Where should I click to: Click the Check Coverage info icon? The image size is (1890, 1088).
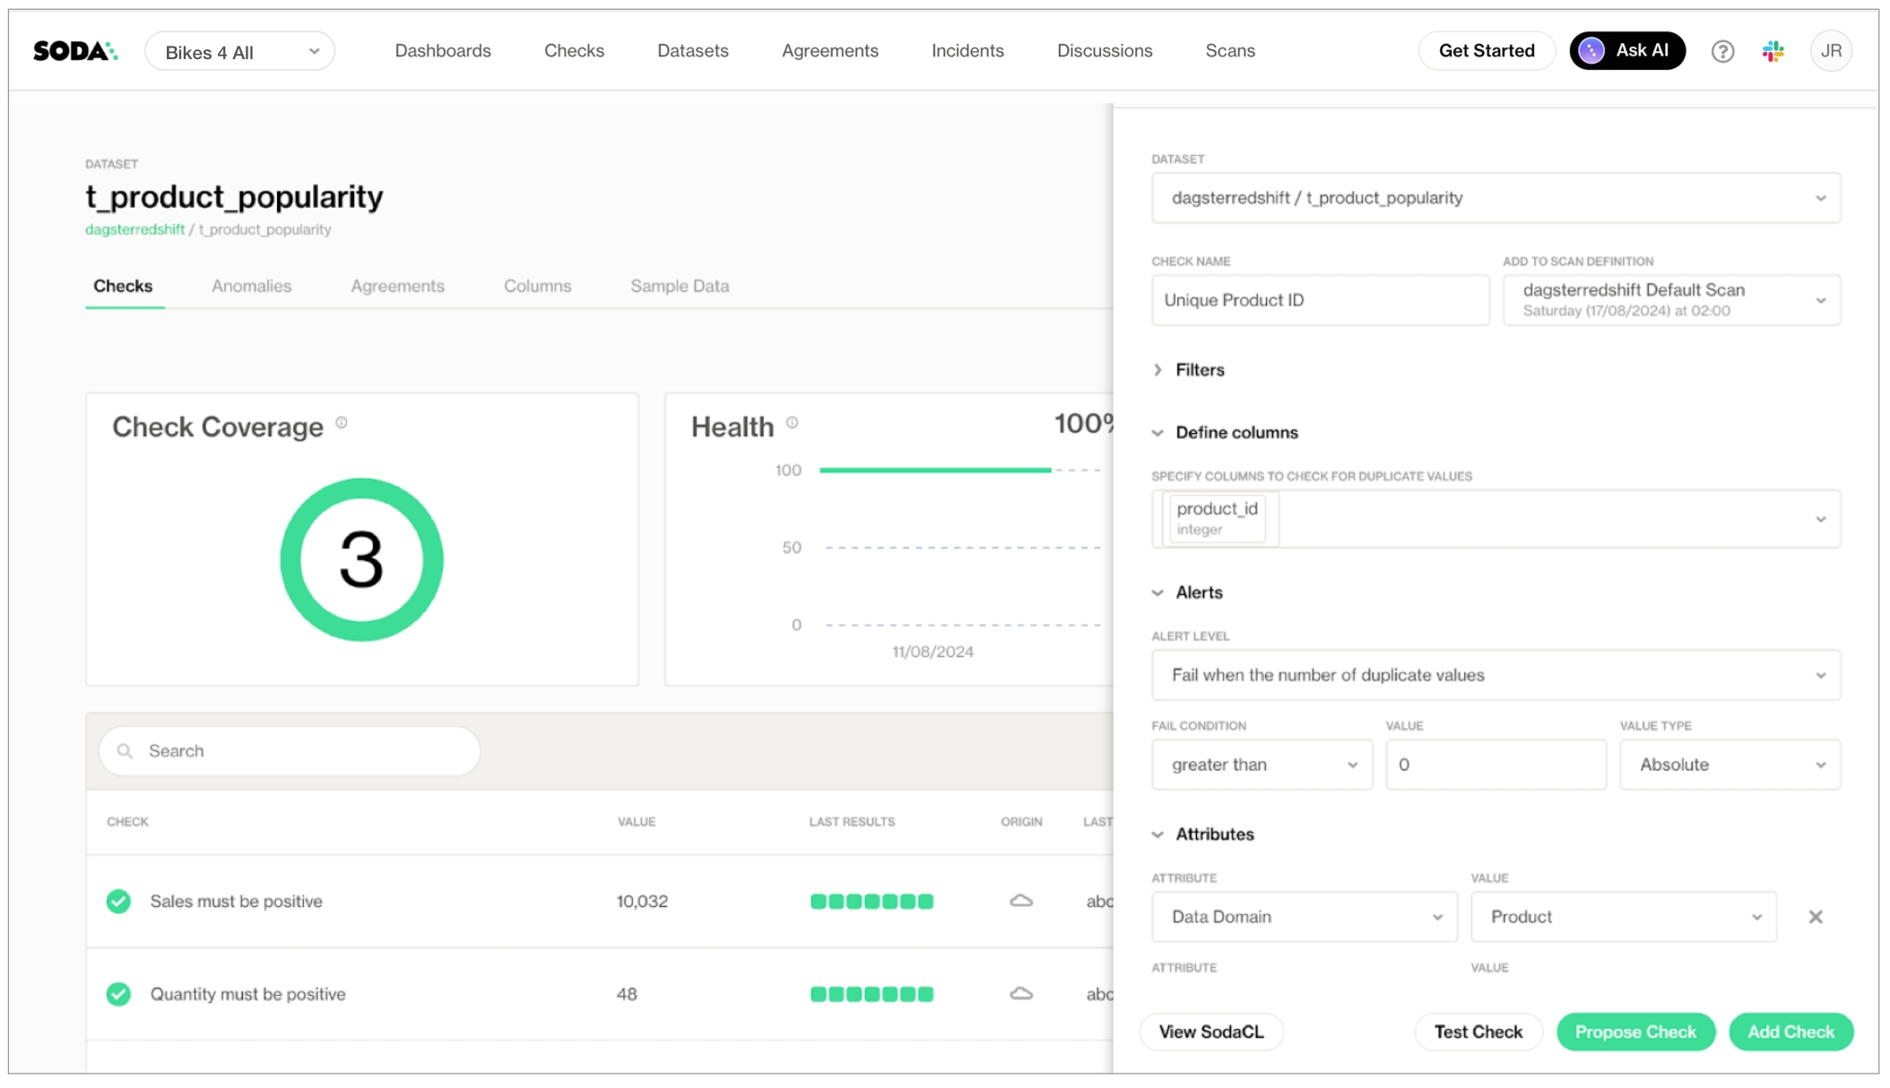342,423
